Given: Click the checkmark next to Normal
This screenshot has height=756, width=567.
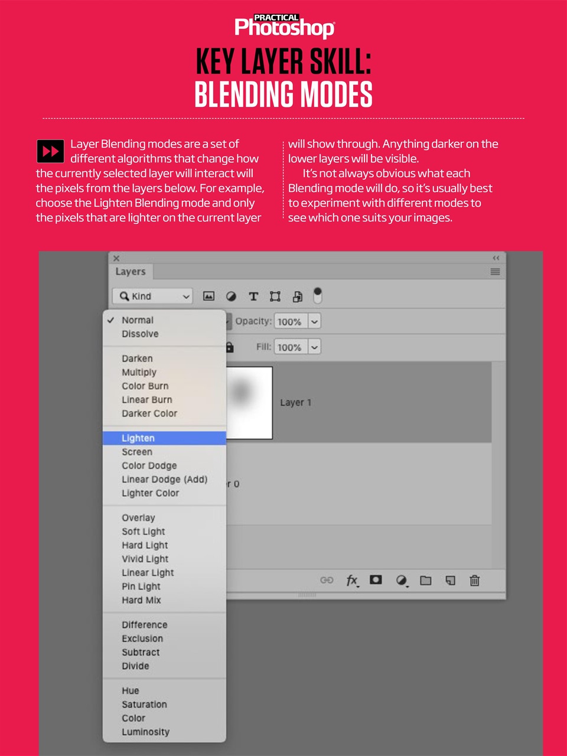Looking at the screenshot, I should pos(110,320).
